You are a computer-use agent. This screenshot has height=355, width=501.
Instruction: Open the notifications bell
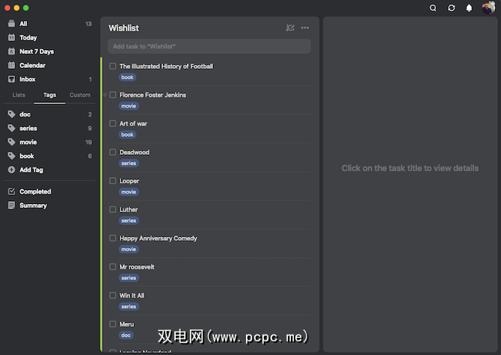[470, 7]
